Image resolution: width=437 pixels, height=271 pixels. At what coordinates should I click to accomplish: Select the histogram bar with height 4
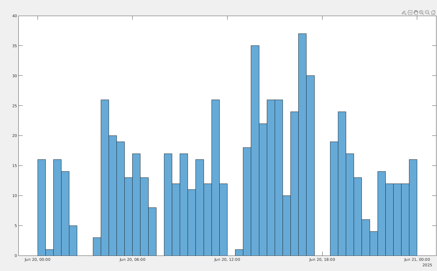374,244
